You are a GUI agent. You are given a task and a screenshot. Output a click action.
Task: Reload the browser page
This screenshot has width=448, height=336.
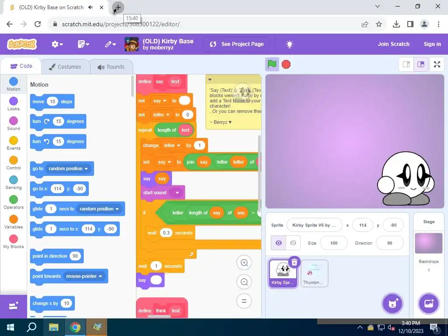pyautogui.click(x=38, y=24)
